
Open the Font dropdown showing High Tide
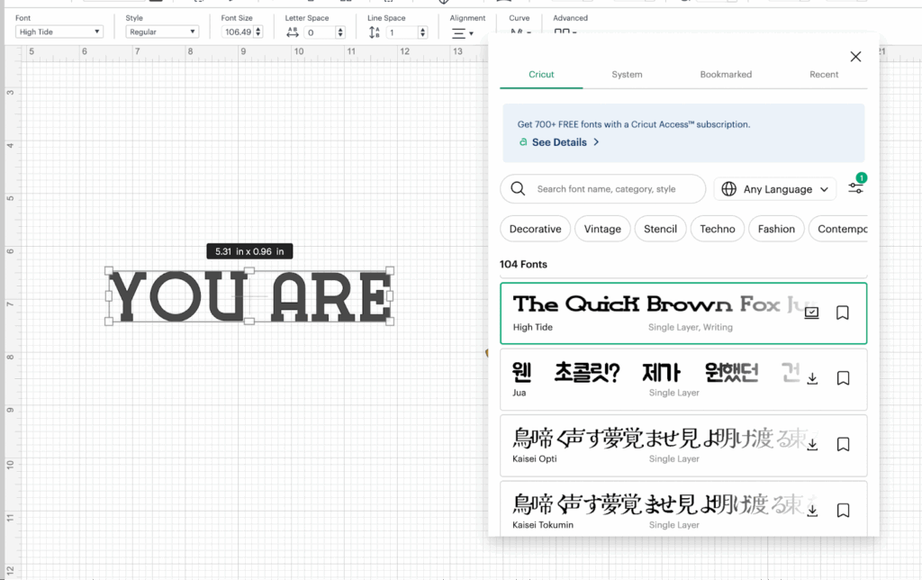(x=59, y=32)
